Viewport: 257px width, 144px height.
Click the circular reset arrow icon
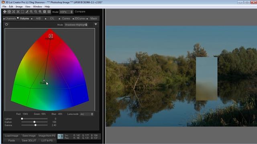pyautogui.click(x=6, y=24)
